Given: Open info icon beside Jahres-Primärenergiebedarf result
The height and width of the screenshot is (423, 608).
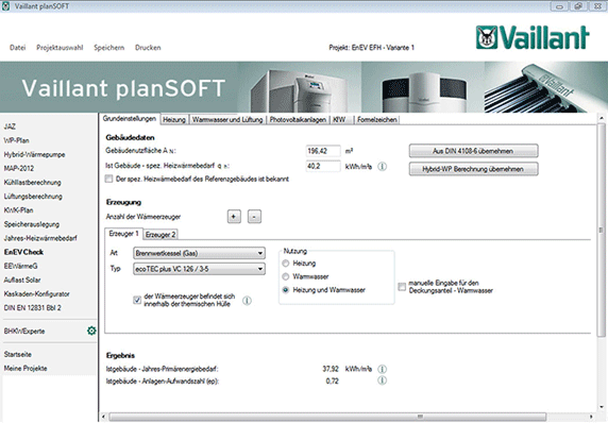Looking at the screenshot, I should (x=382, y=369).
